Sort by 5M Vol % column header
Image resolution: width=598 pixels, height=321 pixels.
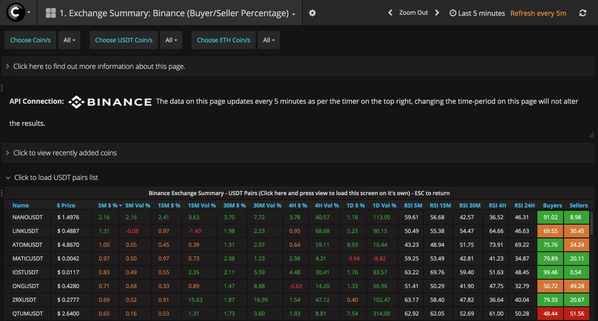[138, 206]
